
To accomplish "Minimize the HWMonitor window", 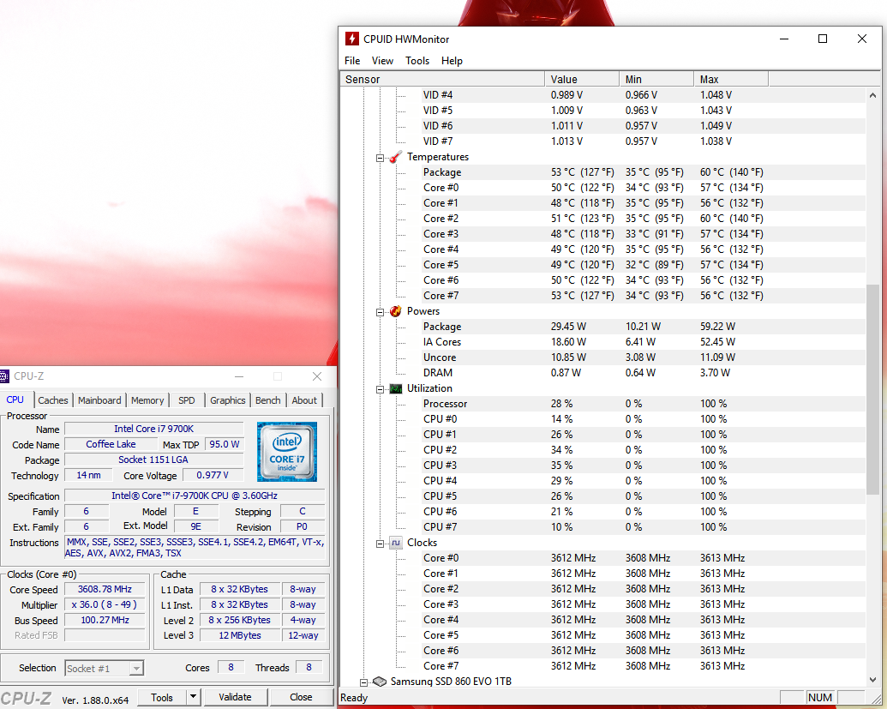I will click(x=784, y=39).
